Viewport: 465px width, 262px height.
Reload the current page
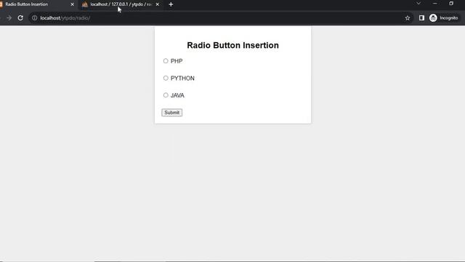tap(20, 17)
